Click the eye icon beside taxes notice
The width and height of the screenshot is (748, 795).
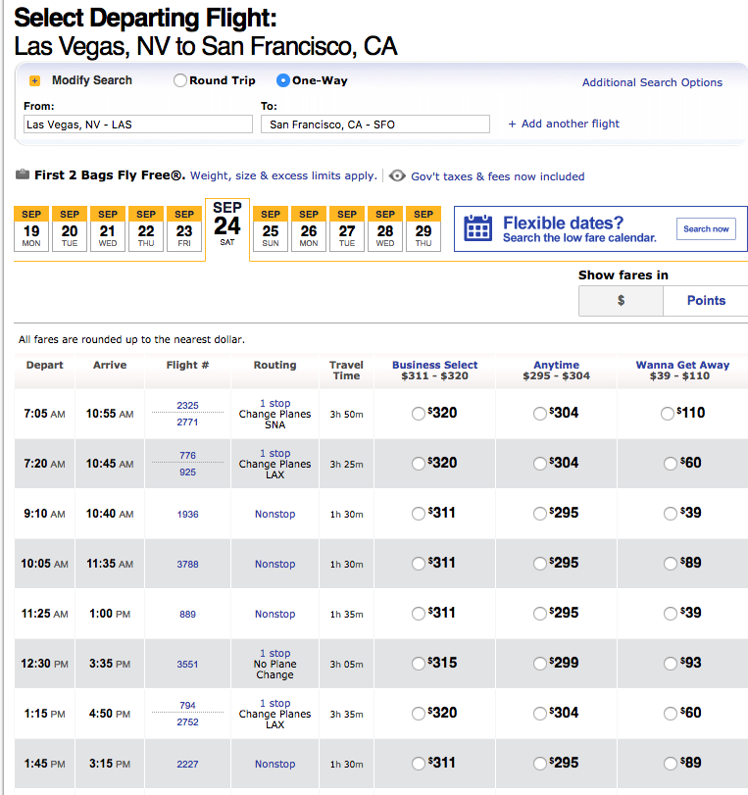pyautogui.click(x=397, y=175)
